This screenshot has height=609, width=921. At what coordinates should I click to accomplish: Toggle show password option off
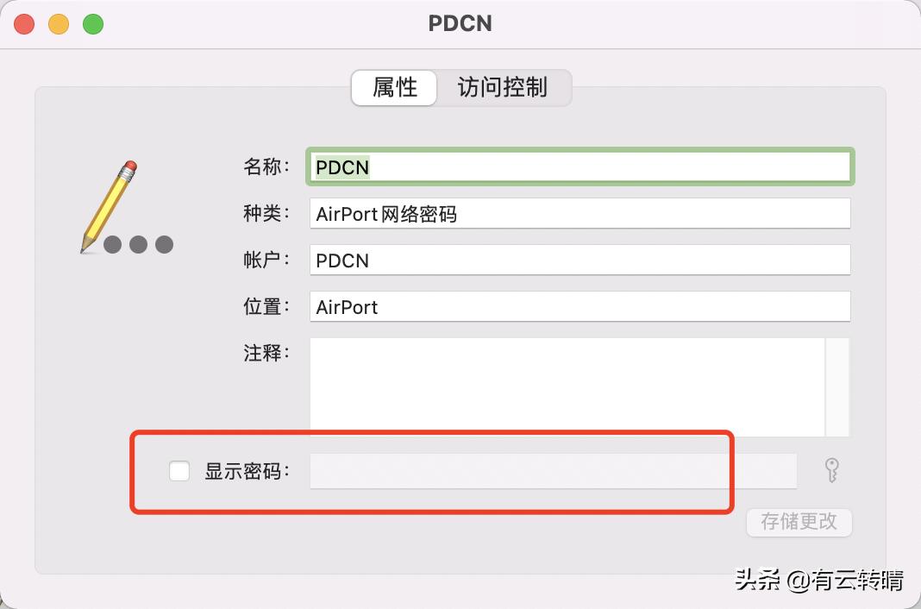click(179, 471)
